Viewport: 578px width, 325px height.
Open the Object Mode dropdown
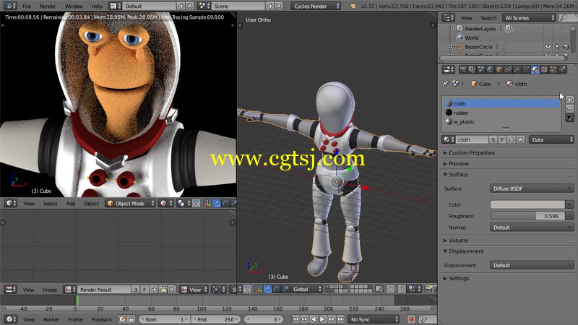[x=131, y=204]
